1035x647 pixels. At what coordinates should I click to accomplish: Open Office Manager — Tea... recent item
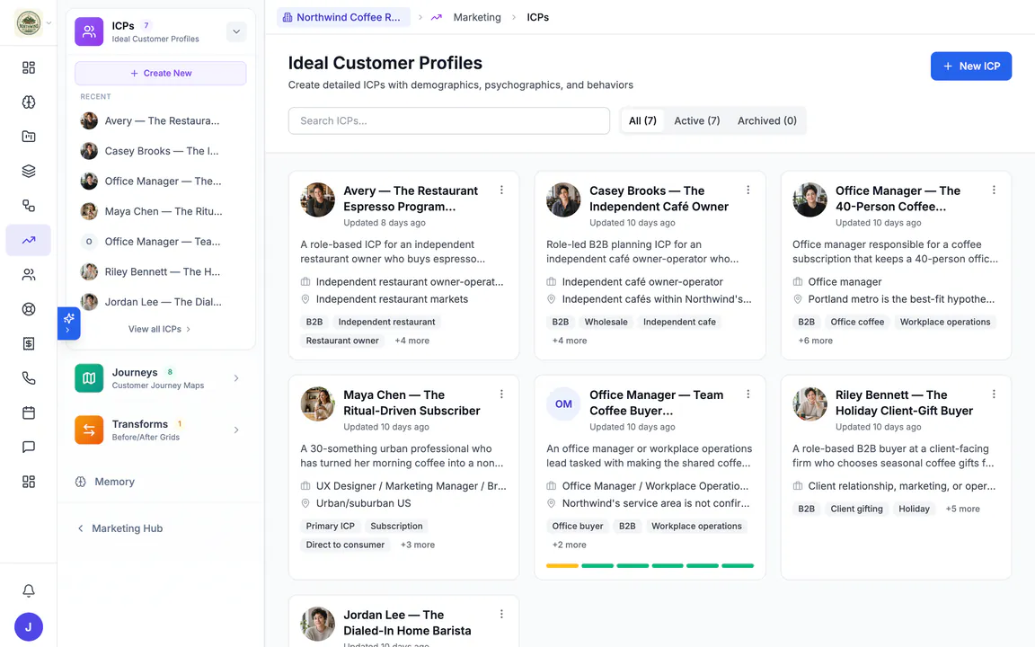click(x=161, y=242)
